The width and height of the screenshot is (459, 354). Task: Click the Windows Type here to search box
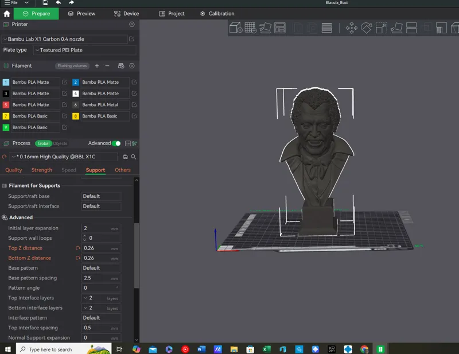tap(64, 349)
